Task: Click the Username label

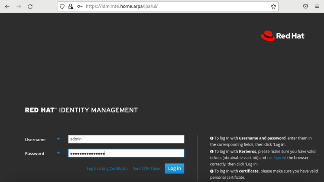Action: click(x=35, y=140)
